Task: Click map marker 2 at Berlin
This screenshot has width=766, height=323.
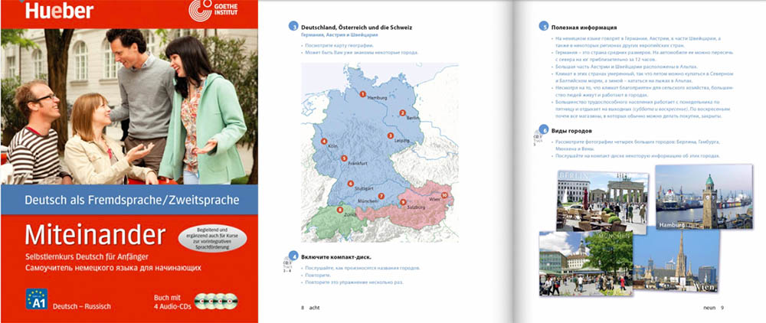Action: tap(403, 113)
